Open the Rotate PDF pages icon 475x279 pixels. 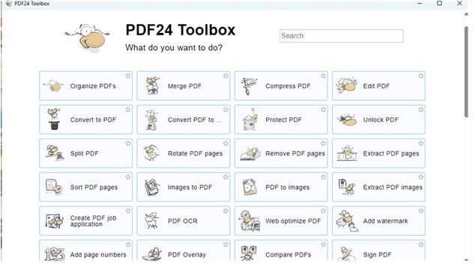pos(151,153)
